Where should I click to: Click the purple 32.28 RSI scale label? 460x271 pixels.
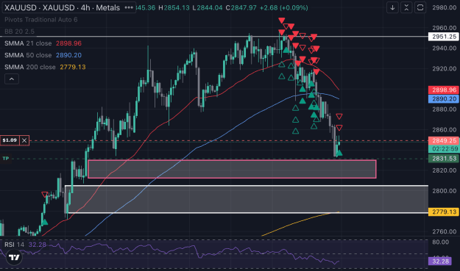439,261
